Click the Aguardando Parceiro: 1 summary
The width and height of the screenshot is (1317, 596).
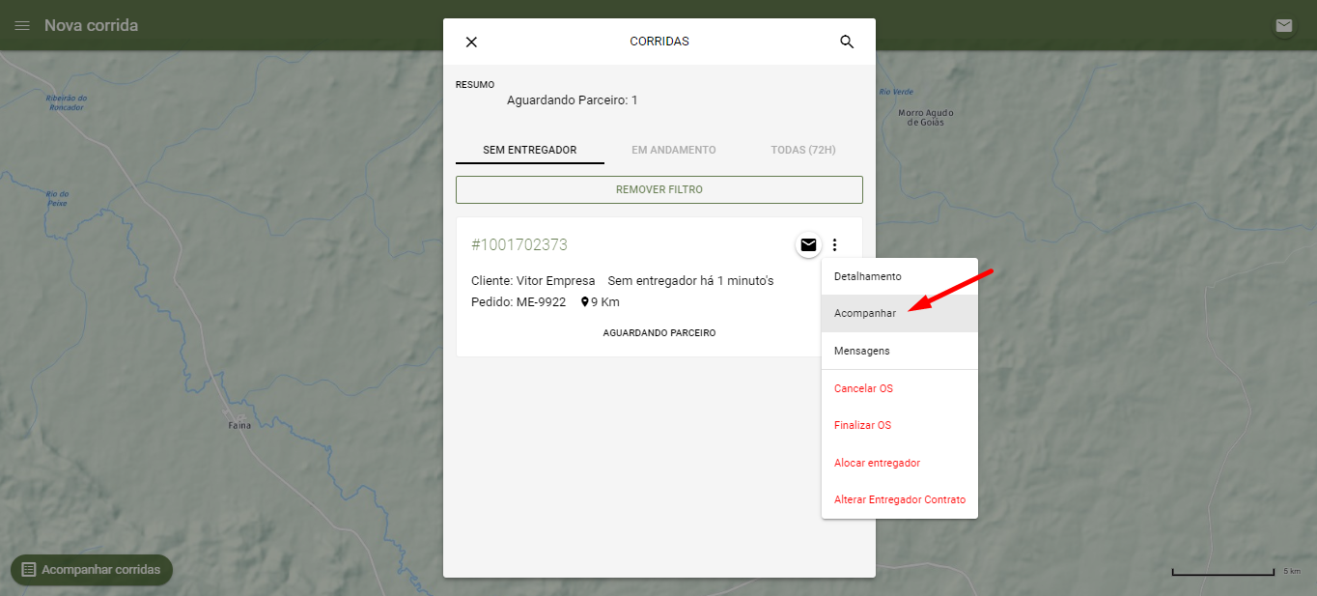coord(573,100)
